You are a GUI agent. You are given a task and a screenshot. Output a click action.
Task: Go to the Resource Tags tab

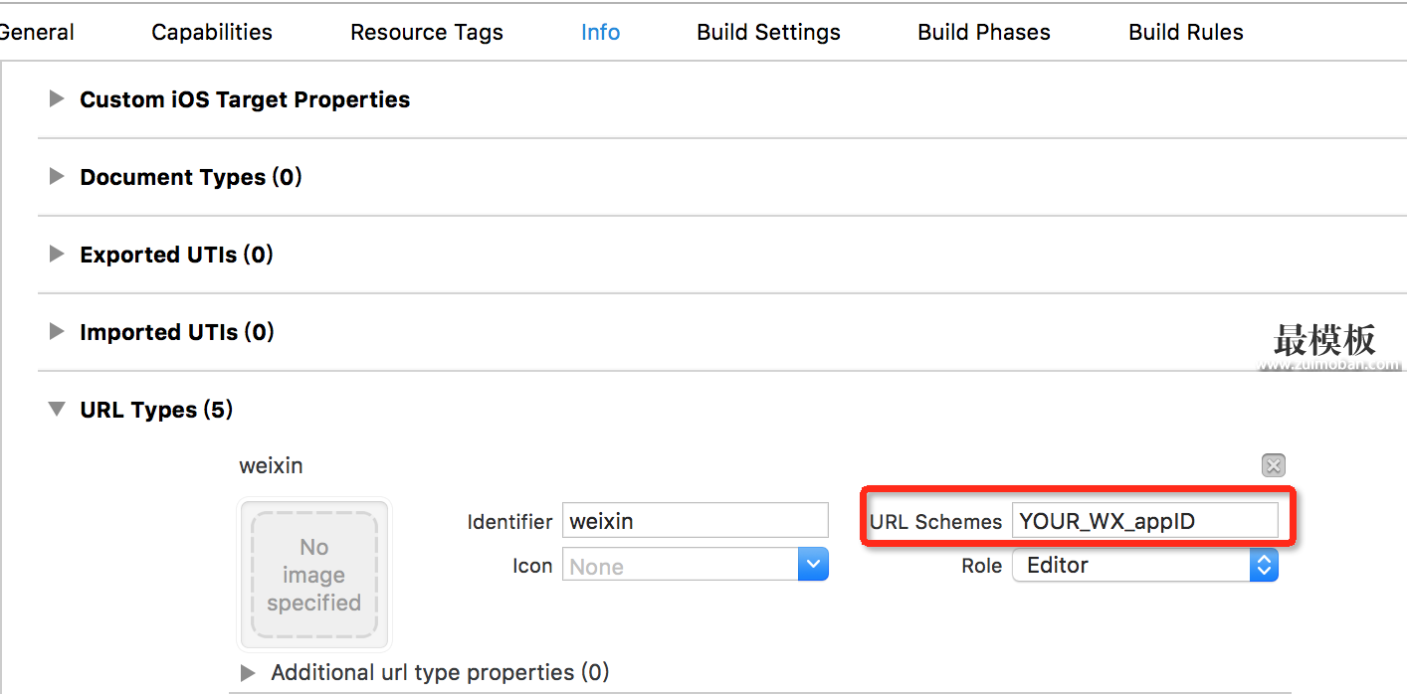pos(427,32)
